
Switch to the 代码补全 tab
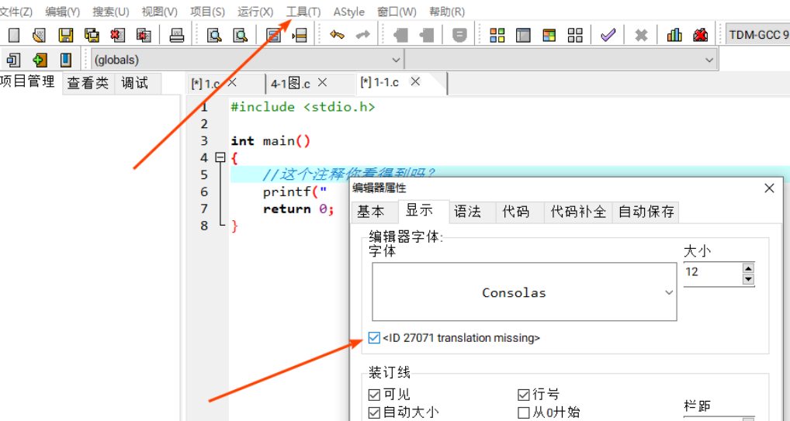578,212
